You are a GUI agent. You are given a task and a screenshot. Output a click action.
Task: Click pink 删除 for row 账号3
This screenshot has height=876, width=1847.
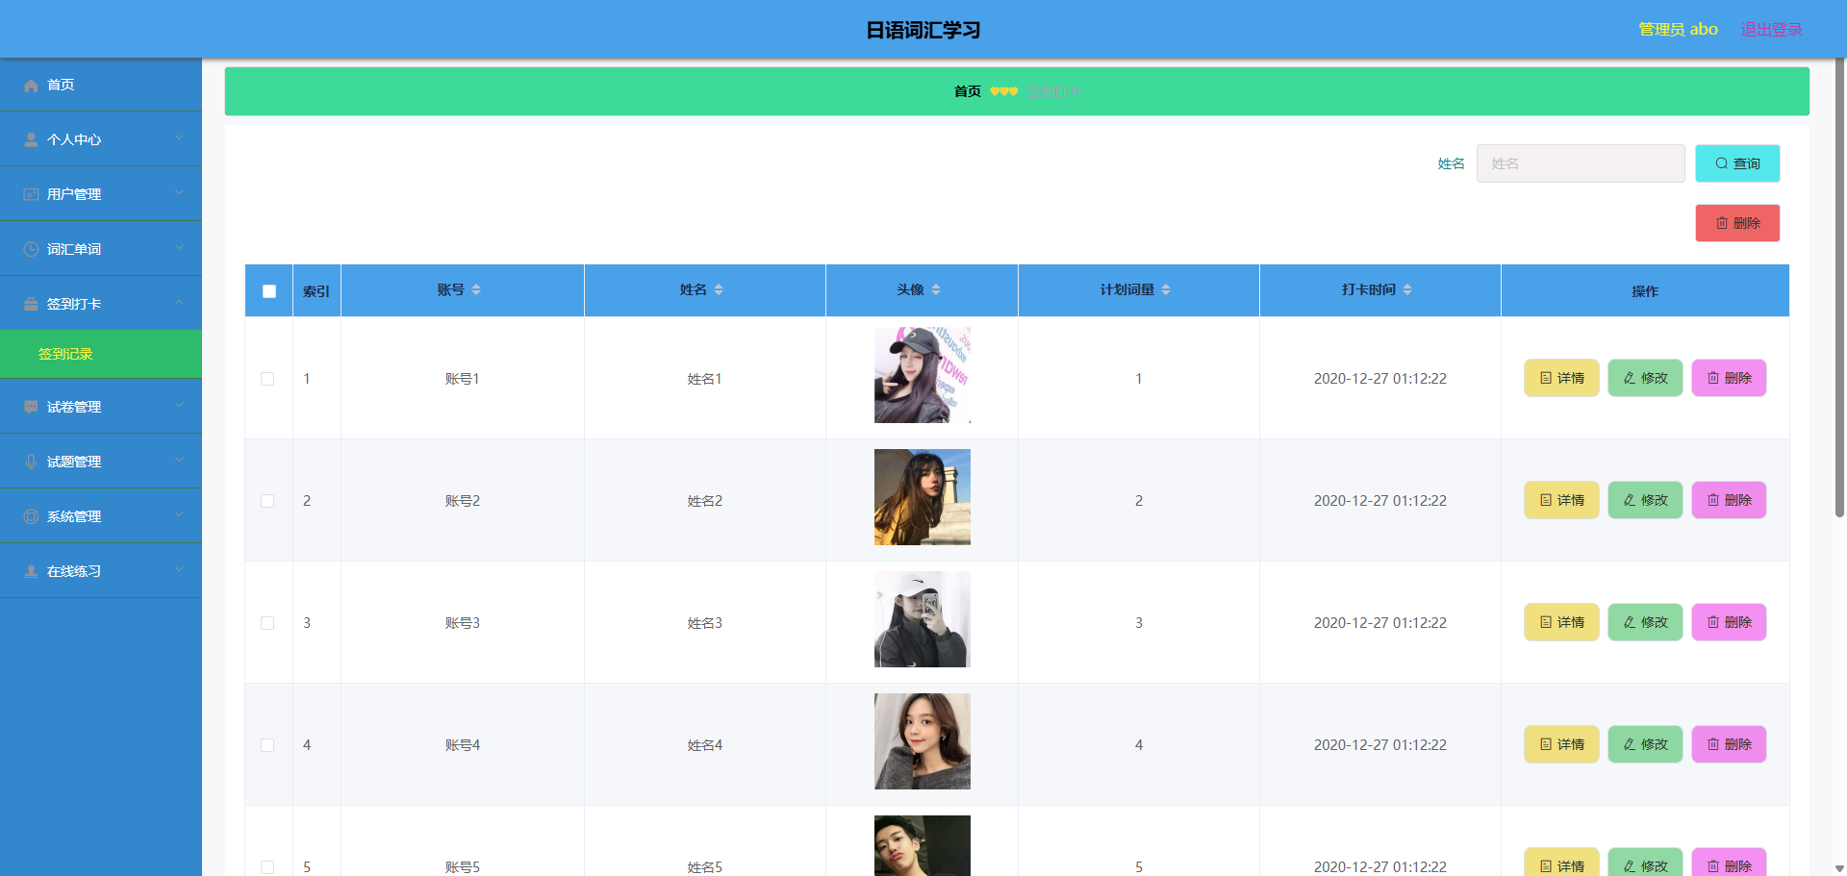(x=1729, y=622)
